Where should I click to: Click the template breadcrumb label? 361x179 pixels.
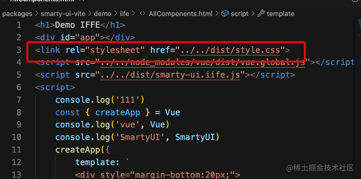tap(280, 14)
